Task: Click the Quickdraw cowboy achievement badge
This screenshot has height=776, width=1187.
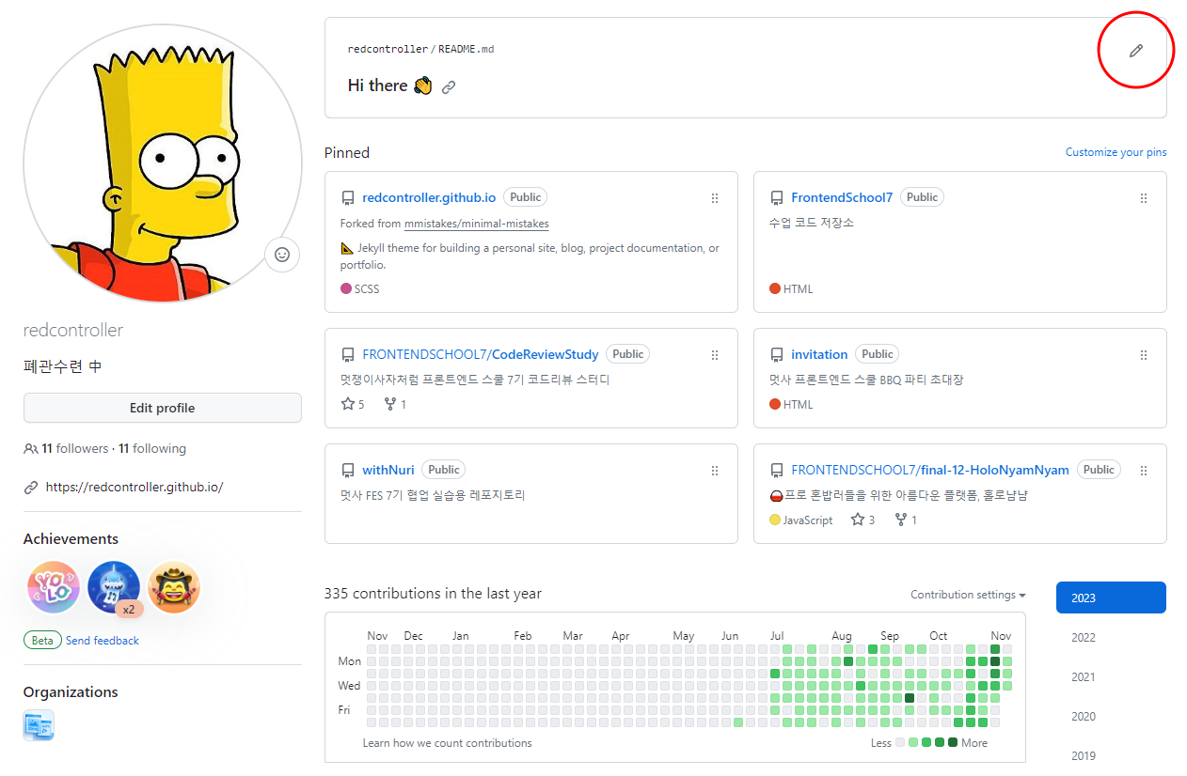Action: 174,587
